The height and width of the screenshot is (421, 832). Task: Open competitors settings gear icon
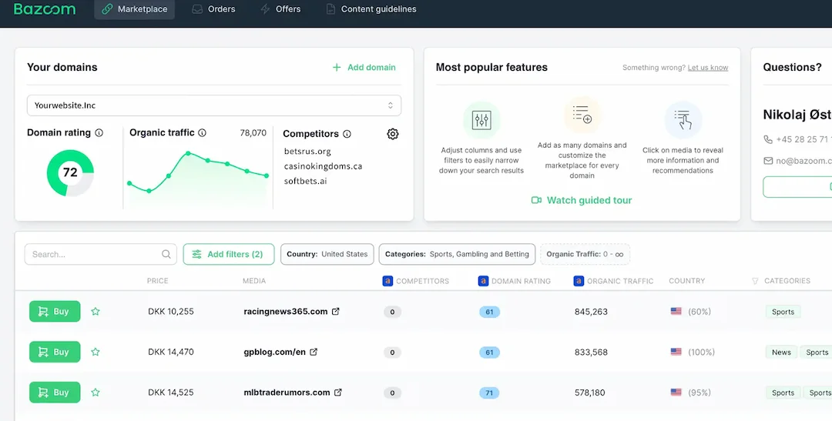tap(393, 134)
